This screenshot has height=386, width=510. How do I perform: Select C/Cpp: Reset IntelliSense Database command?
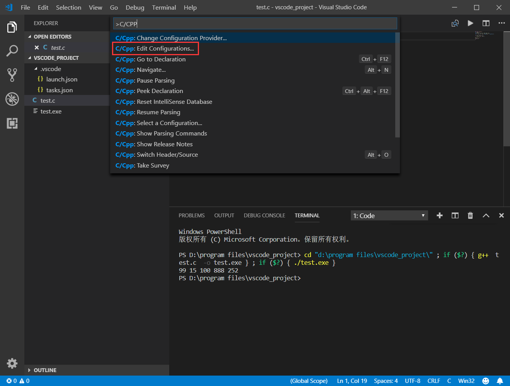tap(253, 102)
